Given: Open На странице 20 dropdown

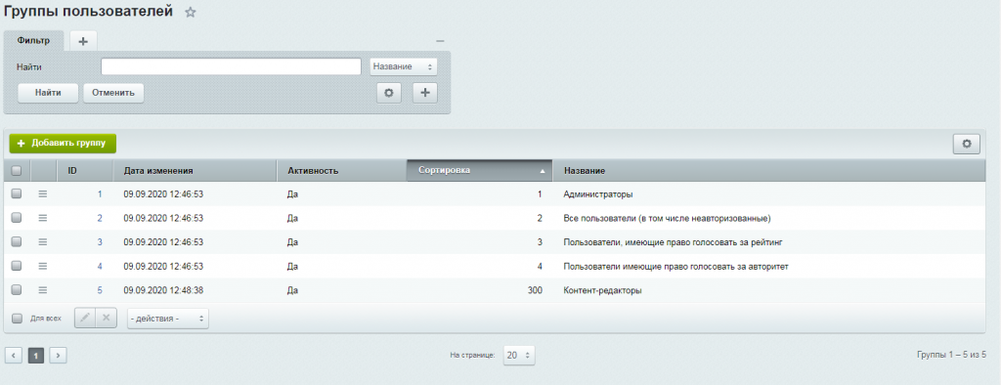Looking at the screenshot, I should click(519, 356).
